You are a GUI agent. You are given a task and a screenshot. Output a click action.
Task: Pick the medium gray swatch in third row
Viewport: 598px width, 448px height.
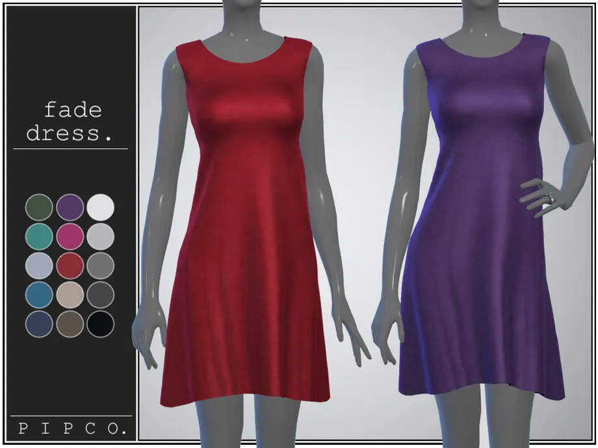101,266
